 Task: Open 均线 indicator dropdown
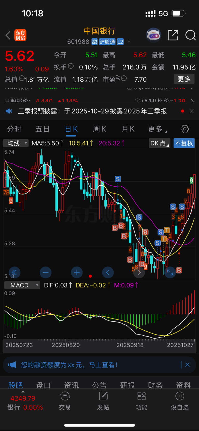pos(16,143)
